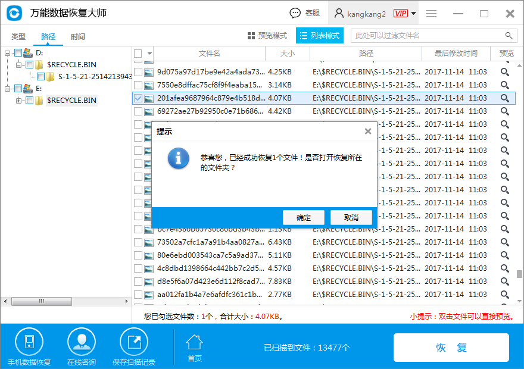524x369 pixels.
Task: Switch to the 类型 tab
Action: pos(18,37)
